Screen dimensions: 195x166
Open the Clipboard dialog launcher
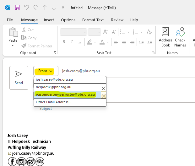coord(55,53)
